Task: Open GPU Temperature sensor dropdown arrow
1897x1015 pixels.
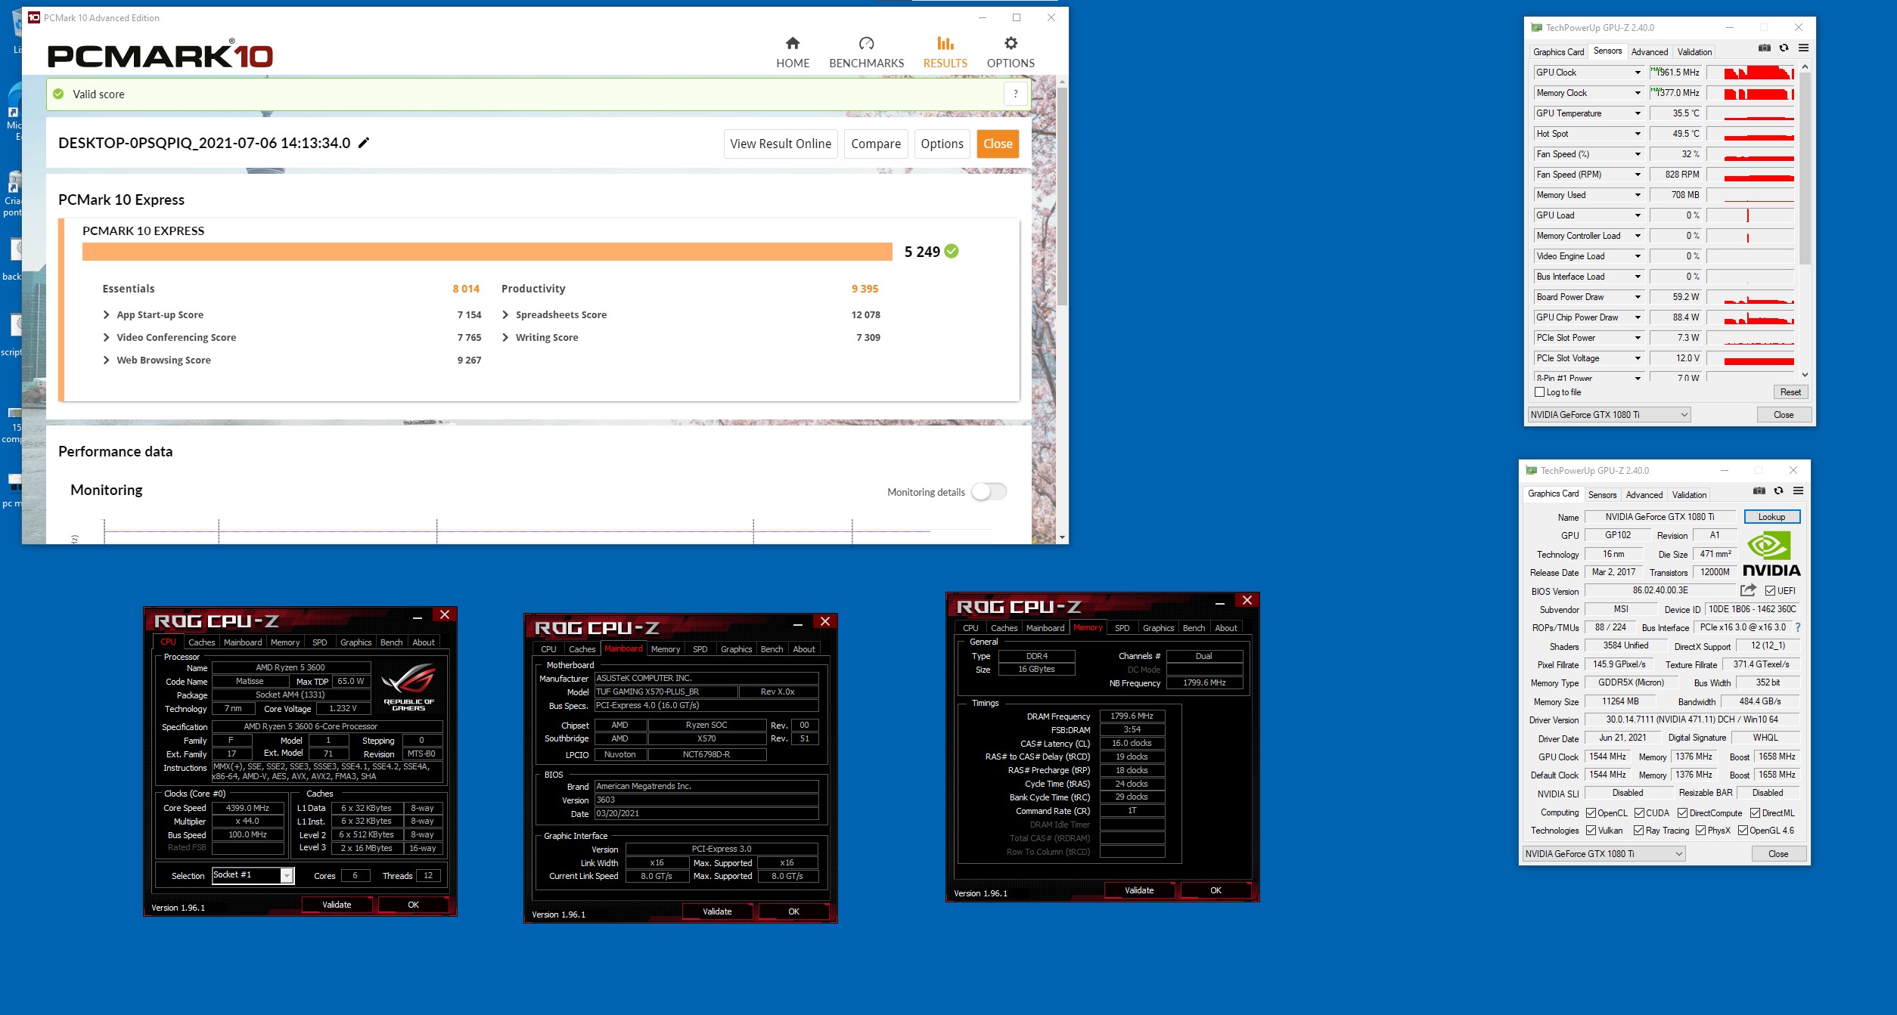Action: pos(1638,113)
